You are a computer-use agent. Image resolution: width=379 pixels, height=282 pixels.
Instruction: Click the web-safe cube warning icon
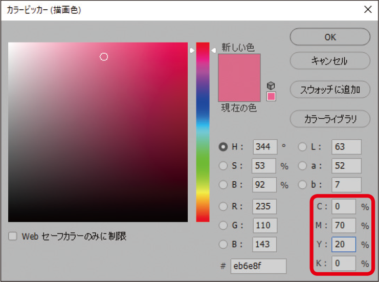coord(271,86)
